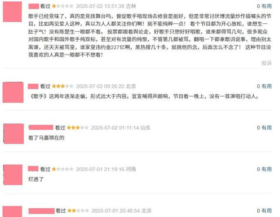This screenshot has height=217, width=280.
Task: Mark the 20:48:54 Beijing review as 有用
Action: [266, 211]
